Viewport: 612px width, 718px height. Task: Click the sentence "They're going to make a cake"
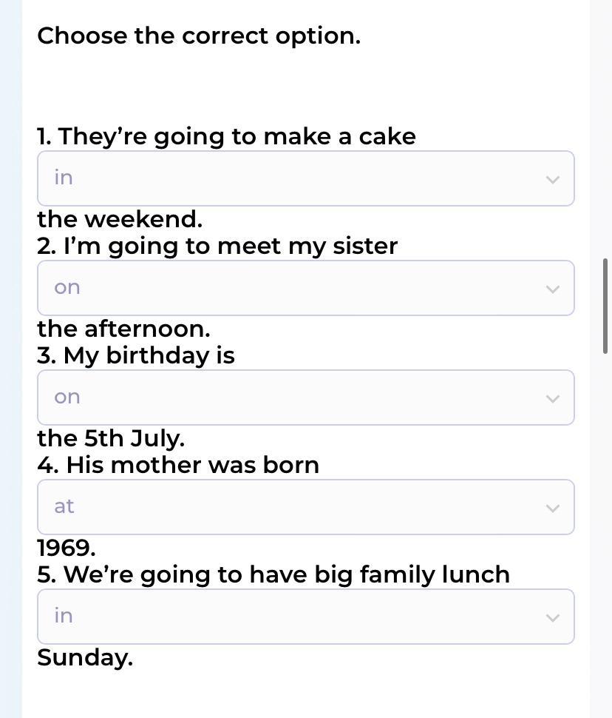coord(226,136)
